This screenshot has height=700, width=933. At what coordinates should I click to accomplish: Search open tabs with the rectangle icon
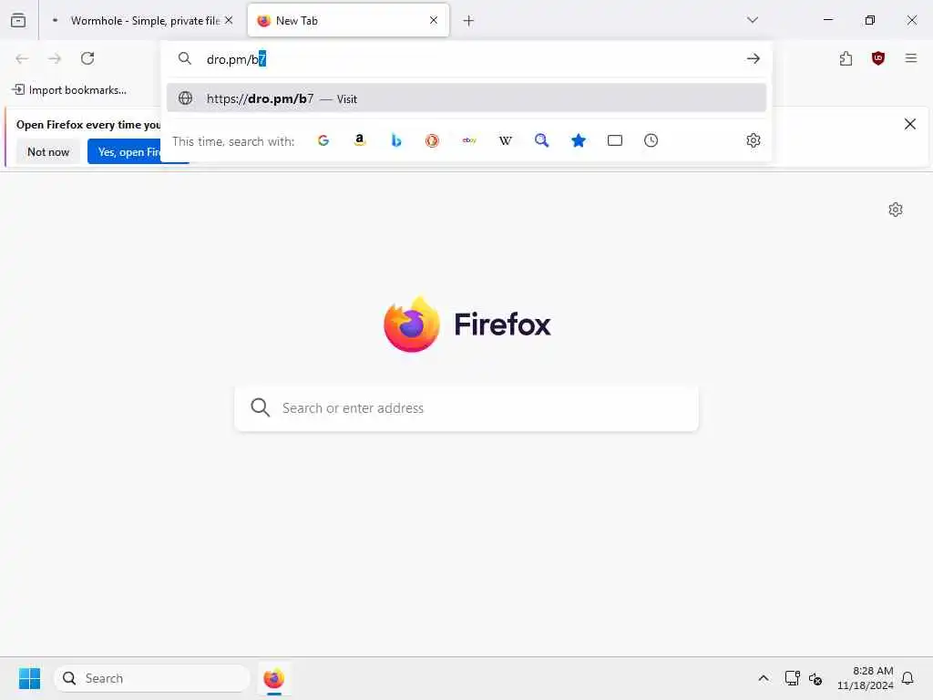(x=615, y=140)
